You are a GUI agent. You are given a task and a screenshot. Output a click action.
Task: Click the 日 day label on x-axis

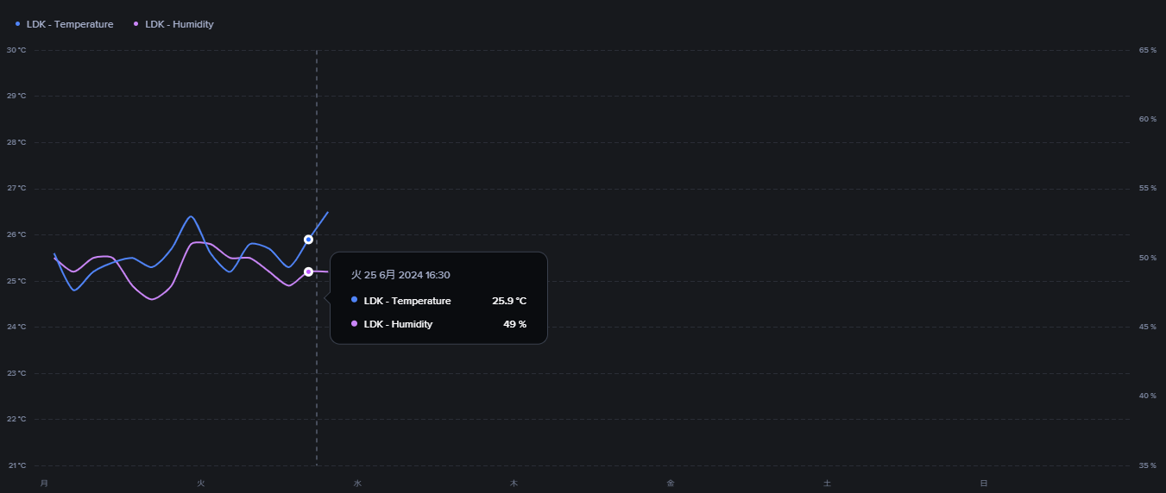984,484
